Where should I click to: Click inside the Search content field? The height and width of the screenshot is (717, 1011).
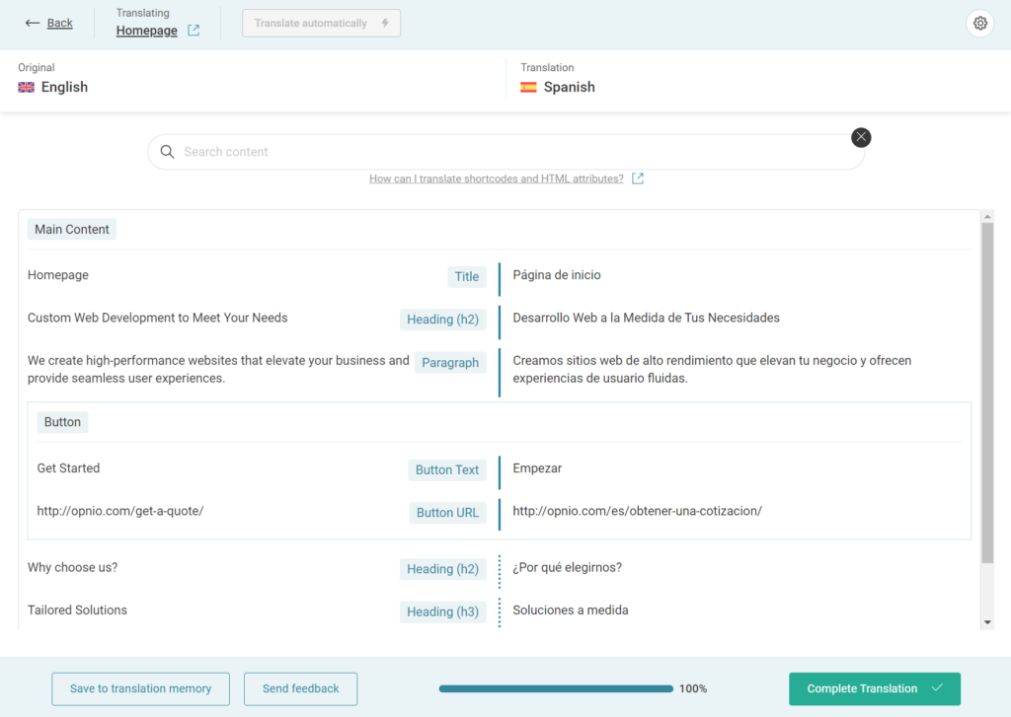click(494, 151)
